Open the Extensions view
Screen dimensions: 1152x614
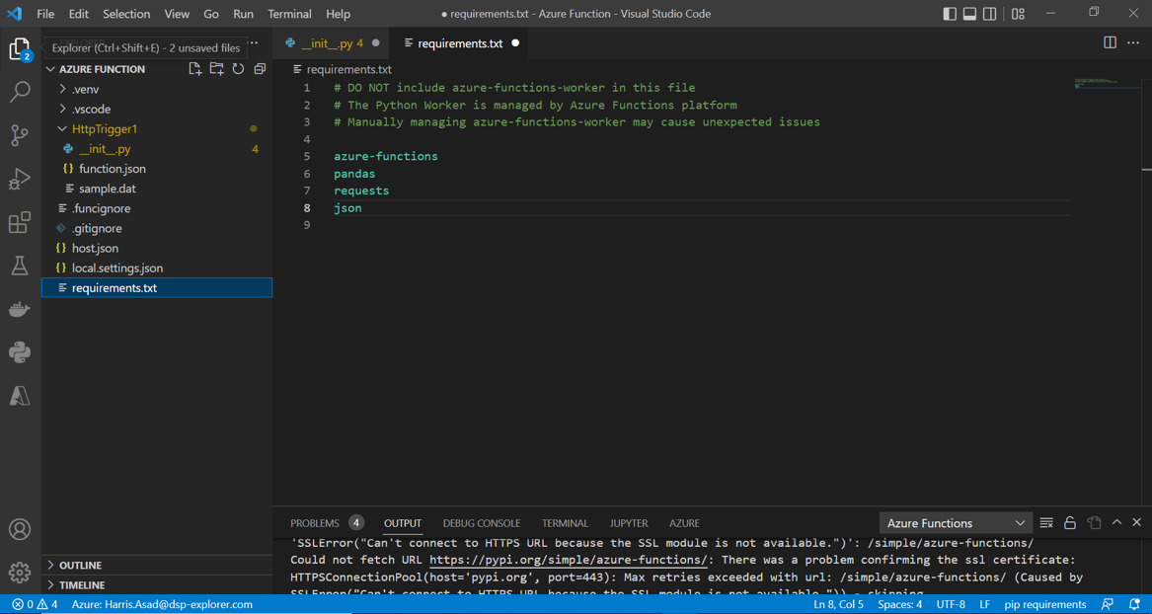tap(20, 222)
